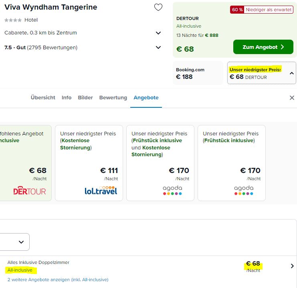297x288 pixels.
Task: Collapse the Unser niedrigster Preis box
Action: (292, 73)
